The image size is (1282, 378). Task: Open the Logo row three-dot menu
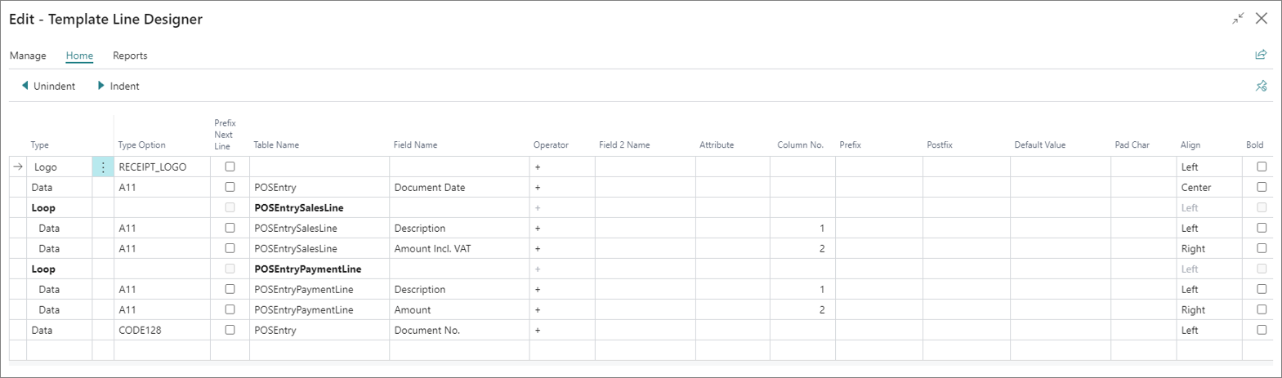(103, 167)
